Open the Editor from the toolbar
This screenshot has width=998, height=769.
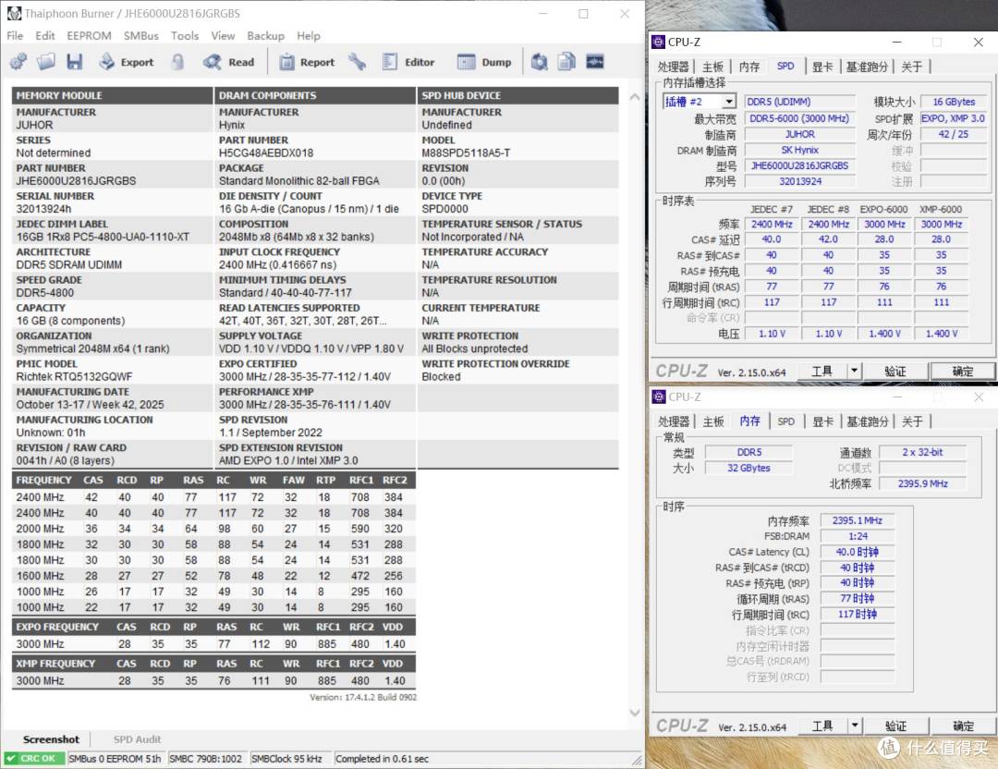click(408, 62)
